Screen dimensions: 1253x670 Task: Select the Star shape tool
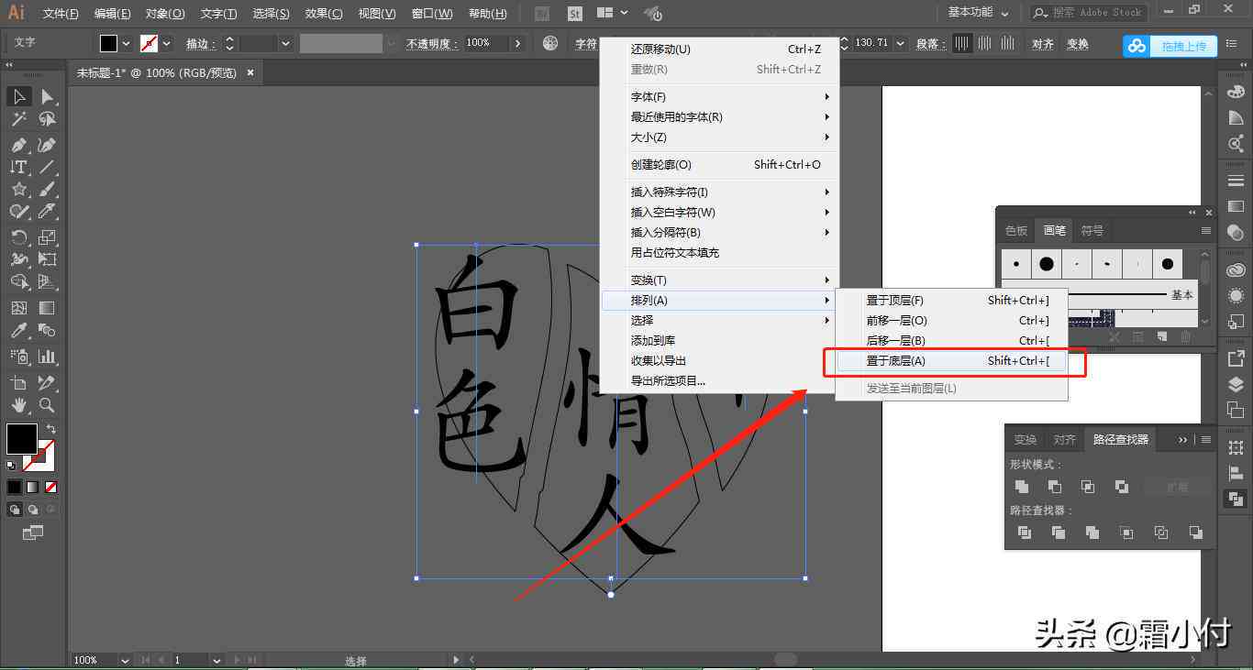click(x=18, y=189)
